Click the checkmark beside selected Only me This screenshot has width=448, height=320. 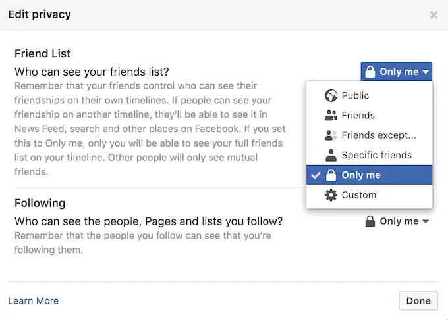click(x=316, y=175)
